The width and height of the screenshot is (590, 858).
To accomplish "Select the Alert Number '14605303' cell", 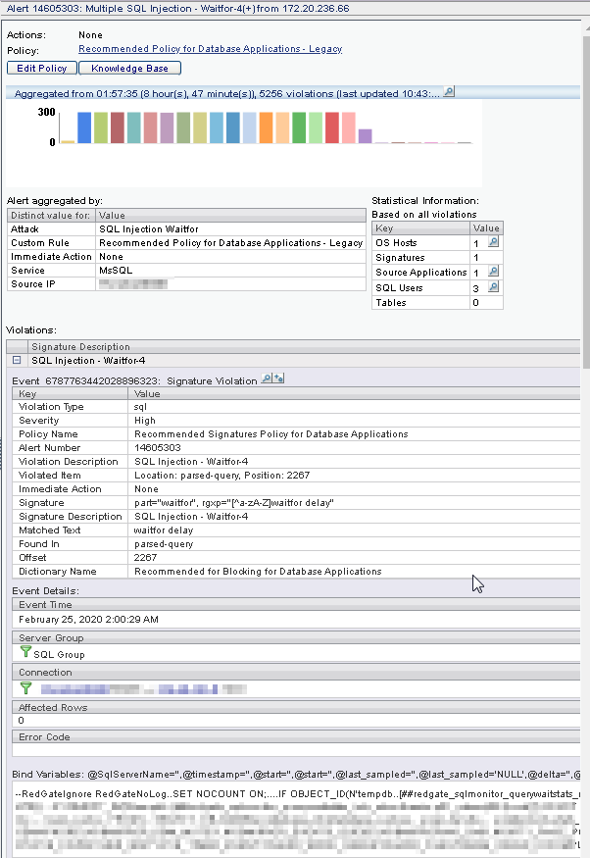I will tap(158, 447).
